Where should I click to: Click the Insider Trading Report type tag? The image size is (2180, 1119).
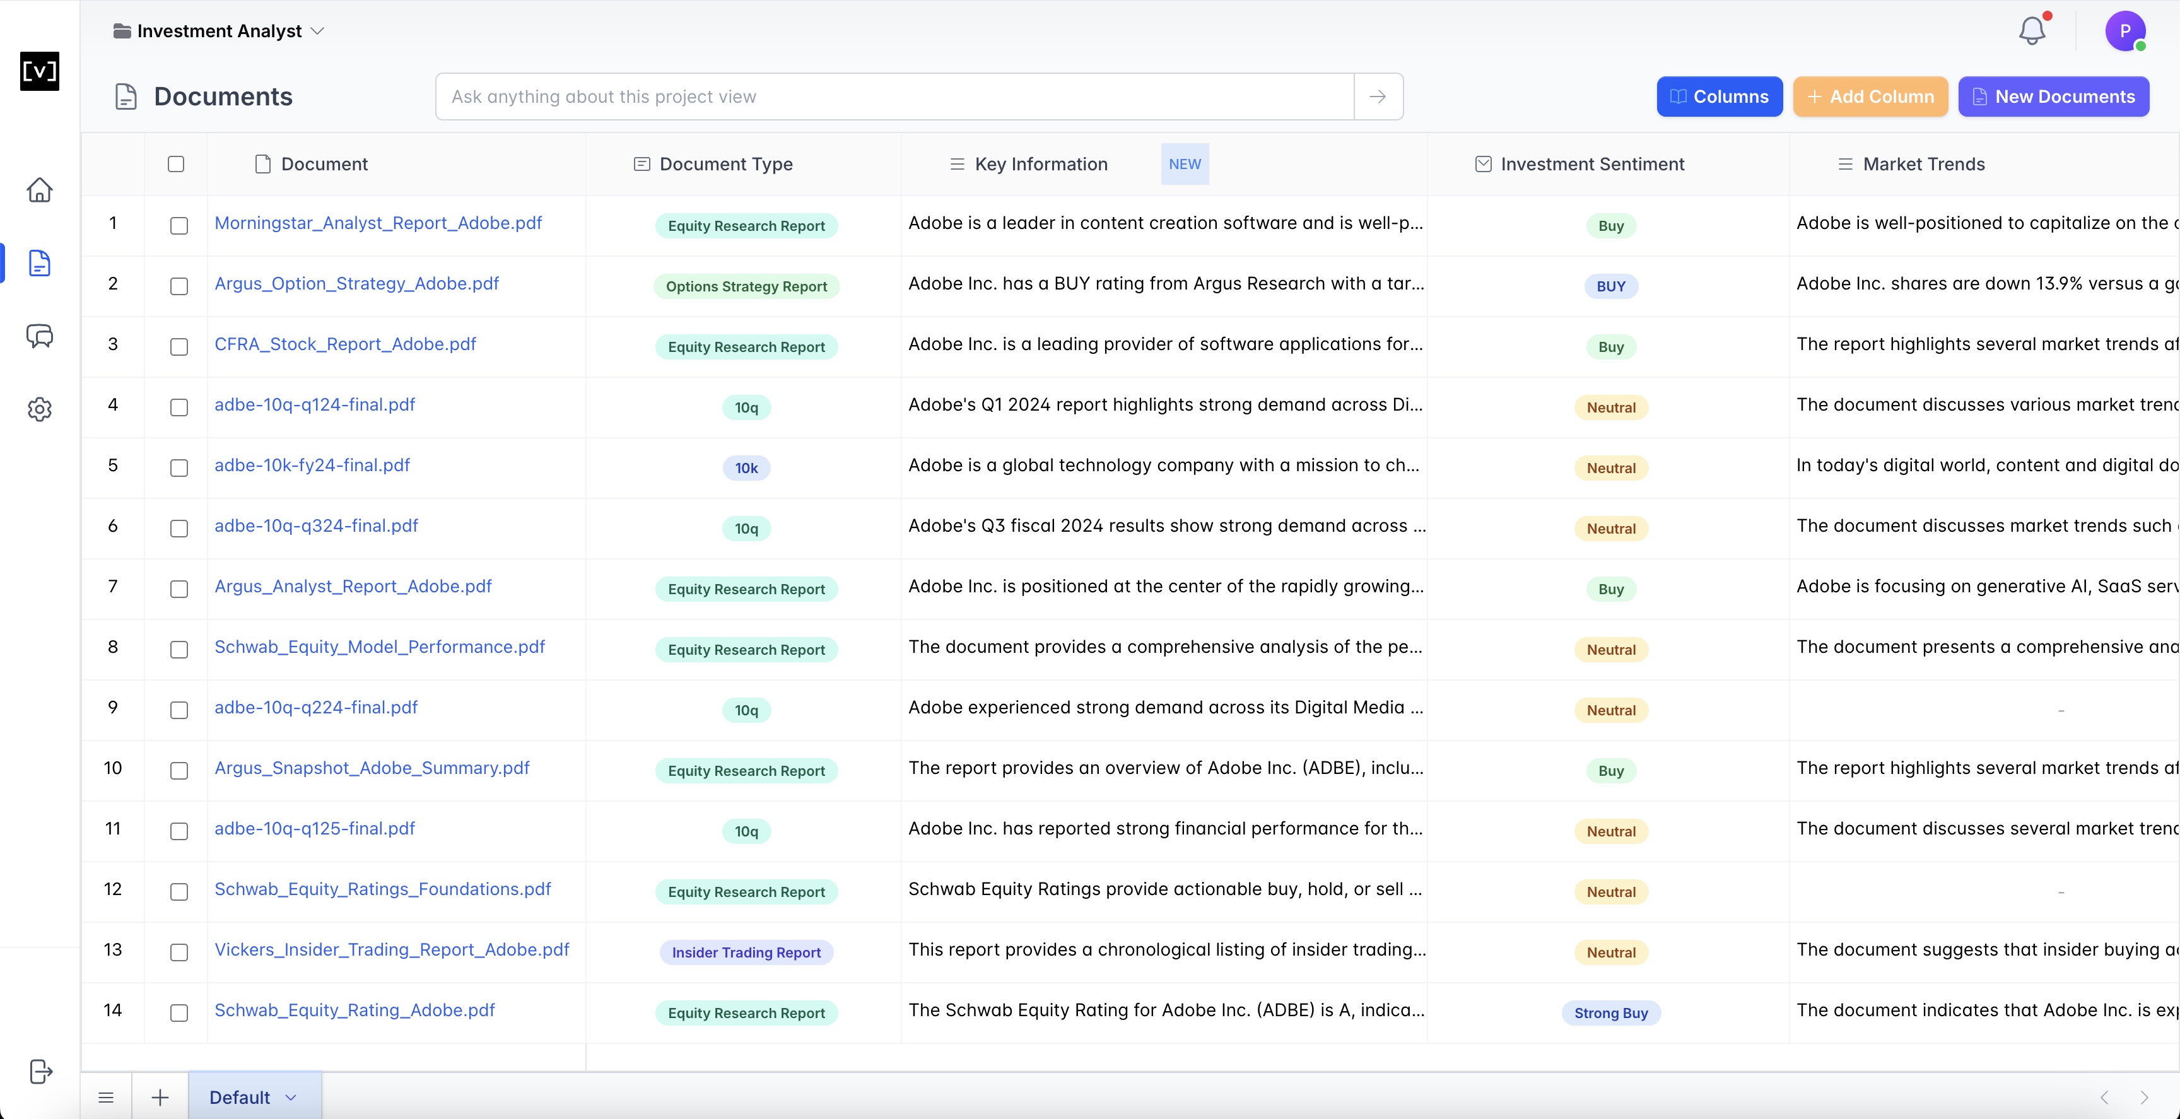coord(746,952)
